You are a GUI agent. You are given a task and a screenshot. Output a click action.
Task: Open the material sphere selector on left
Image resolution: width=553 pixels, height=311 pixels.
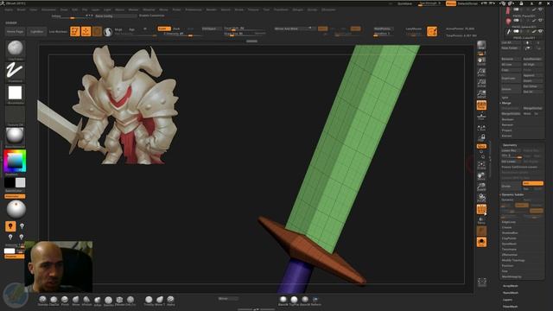16,136
